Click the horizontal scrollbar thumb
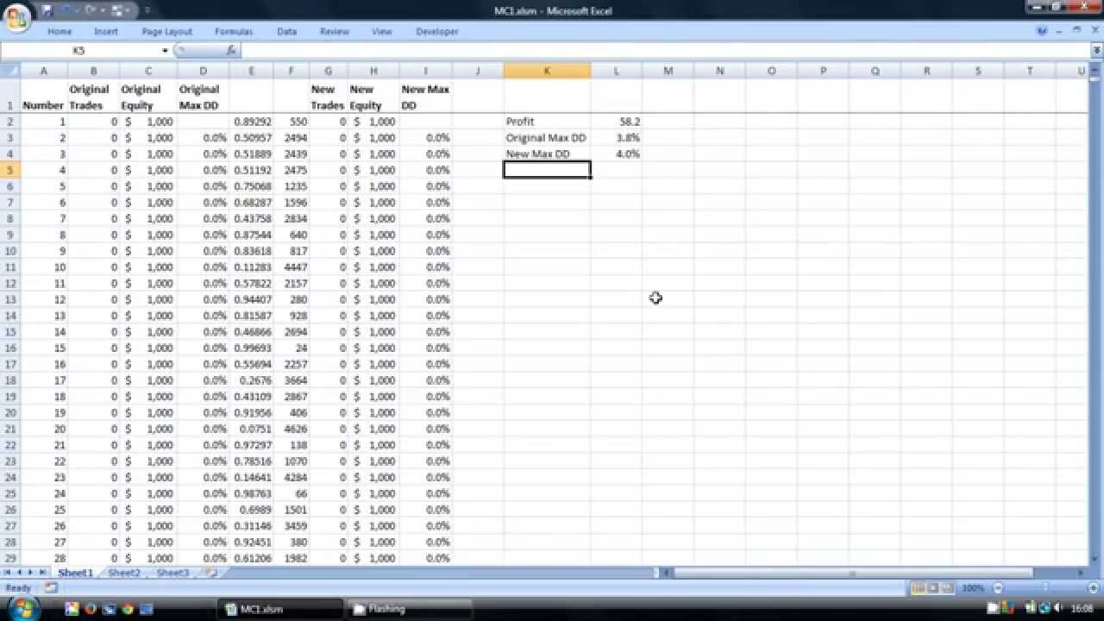This screenshot has height=621, width=1104. pyautogui.click(x=852, y=573)
